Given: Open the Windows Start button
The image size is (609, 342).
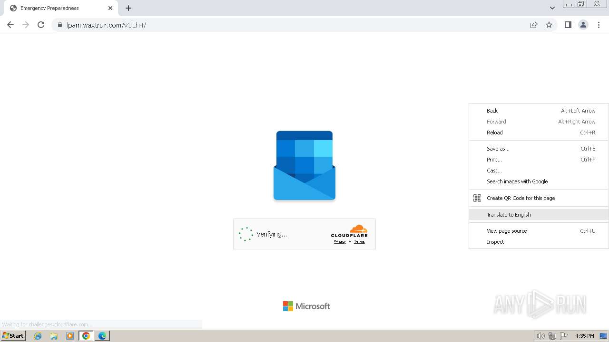Looking at the screenshot, I should (13, 336).
